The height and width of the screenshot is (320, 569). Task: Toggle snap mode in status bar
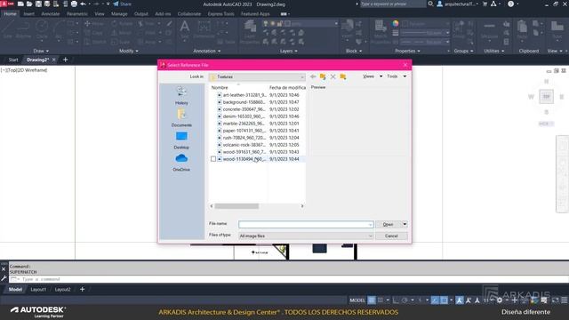click(381, 300)
